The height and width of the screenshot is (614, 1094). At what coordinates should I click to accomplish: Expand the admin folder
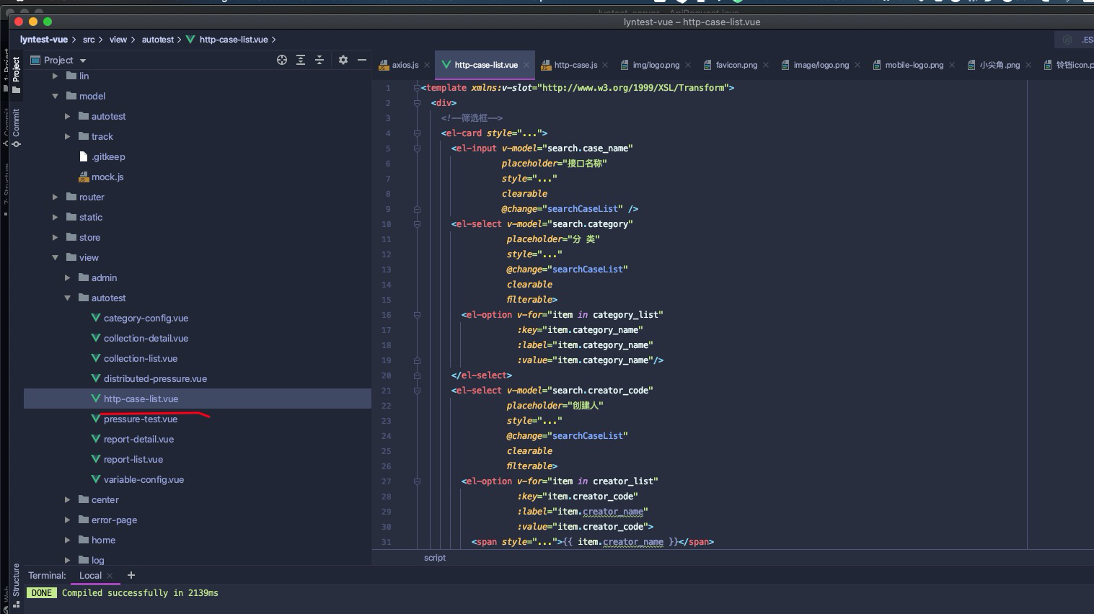(x=68, y=277)
